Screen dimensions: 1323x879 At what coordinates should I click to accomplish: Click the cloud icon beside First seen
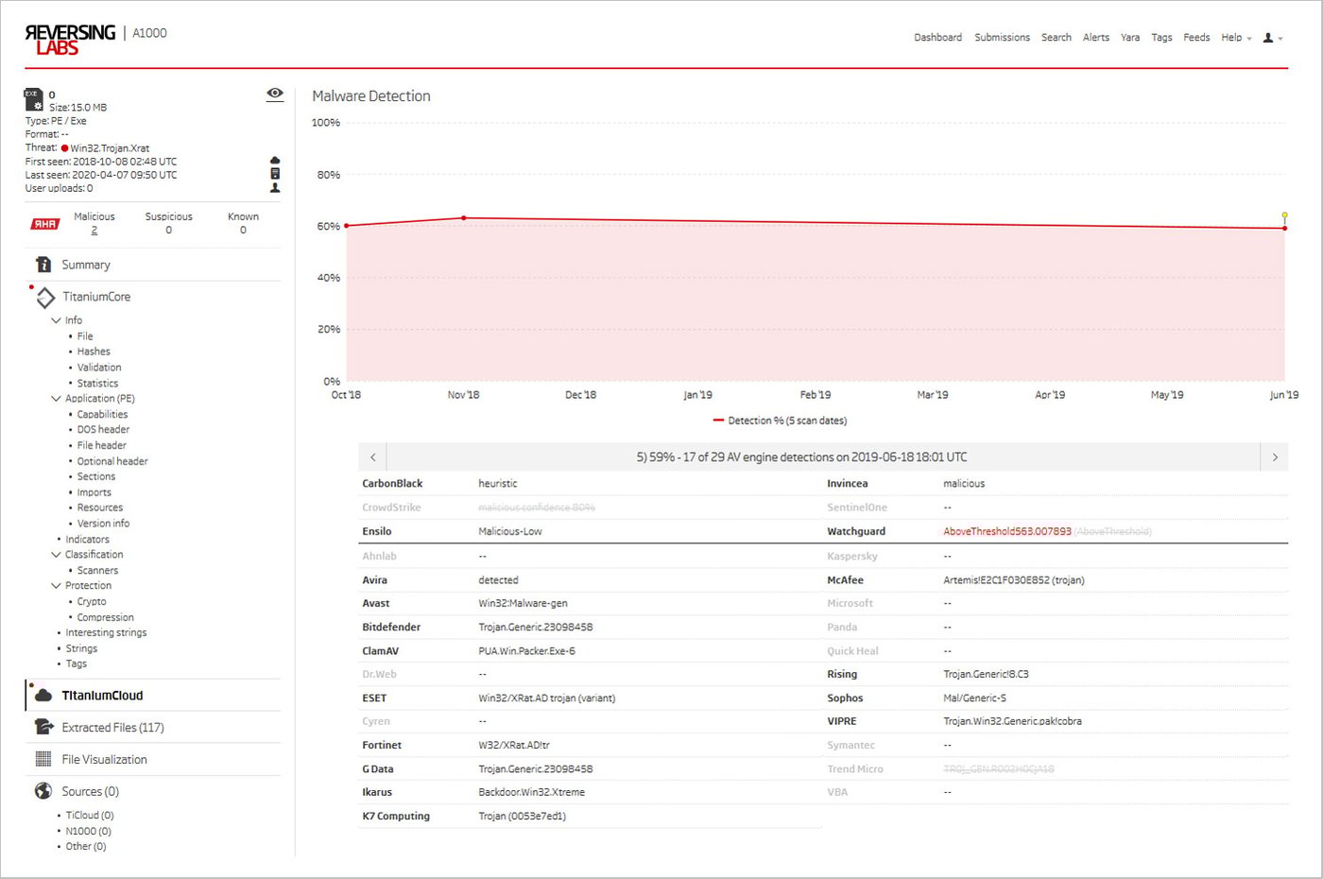[x=275, y=161]
